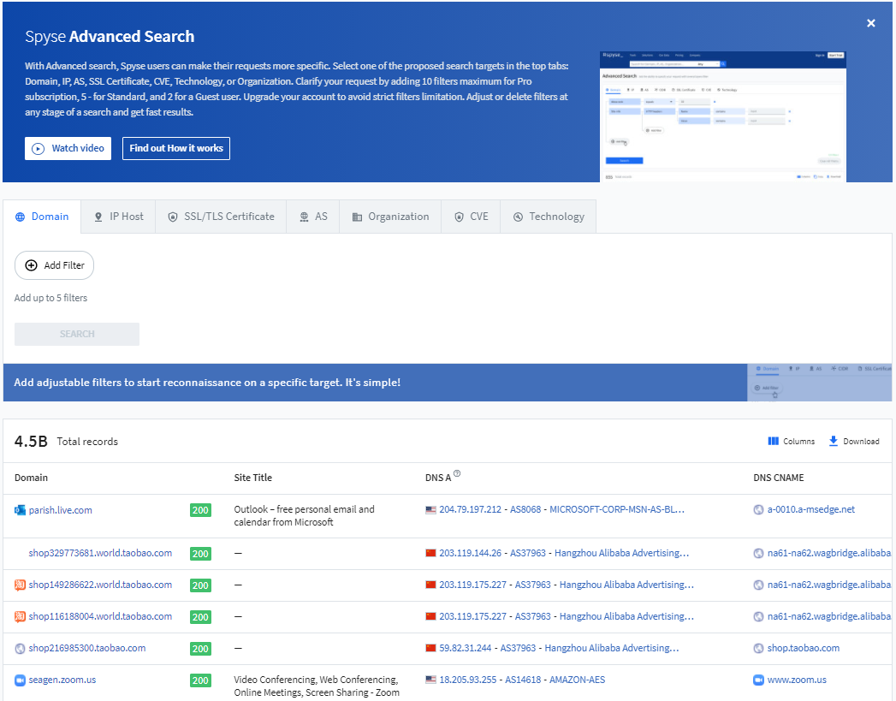Click the Find out How it works button
This screenshot has height=701, width=896.
click(175, 148)
